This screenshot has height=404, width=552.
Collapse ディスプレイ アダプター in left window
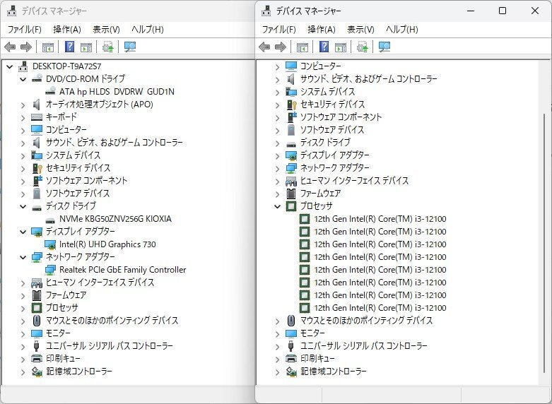coord(23,232)
